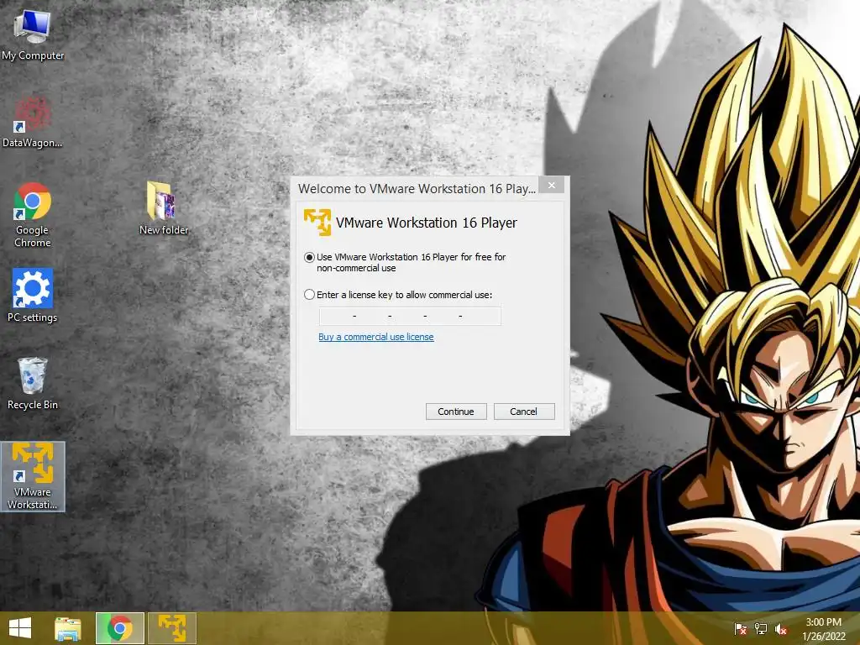Open the taskbar clock showing 3:00 PM
Viewport: 860px width, 645px height.
pos(824,628)
